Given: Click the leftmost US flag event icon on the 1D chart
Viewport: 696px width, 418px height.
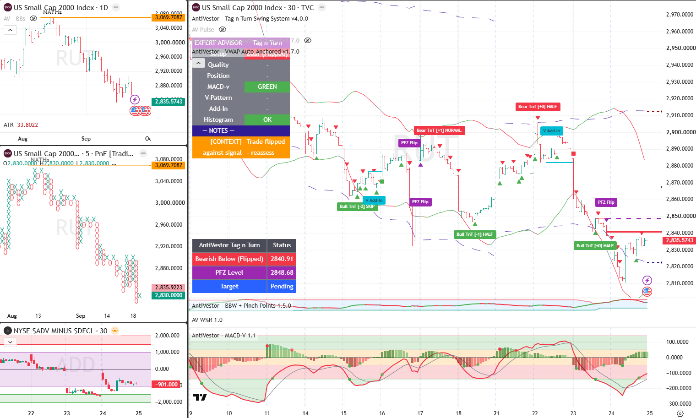Looking at the screenshot, I should (x=135, y=110).
